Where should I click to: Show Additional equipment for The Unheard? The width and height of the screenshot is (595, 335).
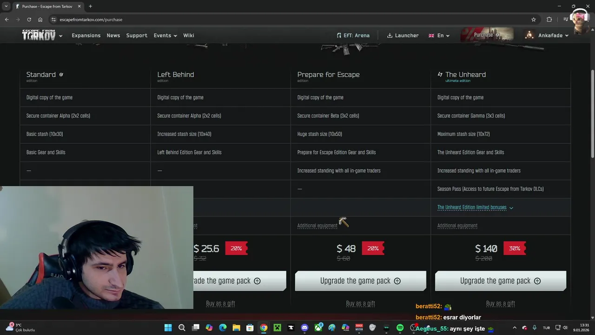tap(457, 226)
